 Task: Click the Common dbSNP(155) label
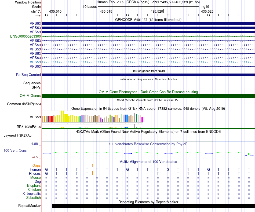24,104
